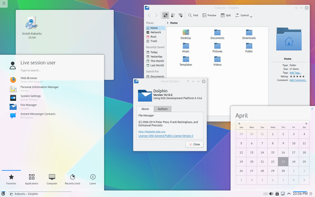
Task: Toggle Preview in Dolphin toolbar
Action: (209, 15)
